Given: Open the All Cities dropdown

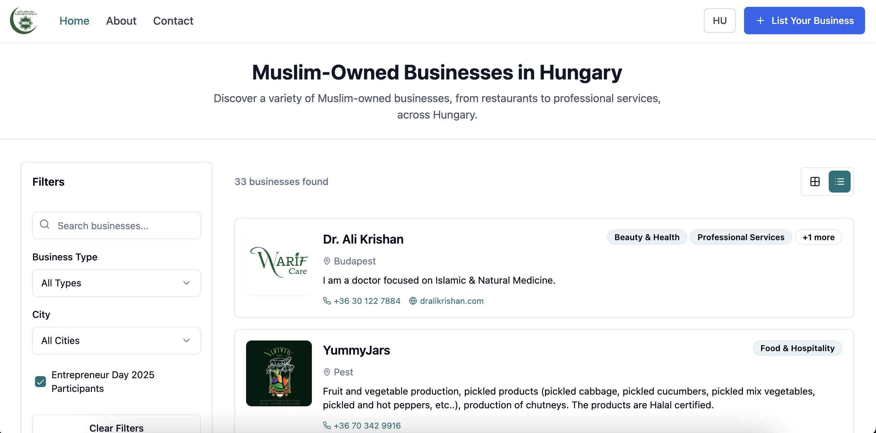Looking at the screenshot, I should 116,341.
